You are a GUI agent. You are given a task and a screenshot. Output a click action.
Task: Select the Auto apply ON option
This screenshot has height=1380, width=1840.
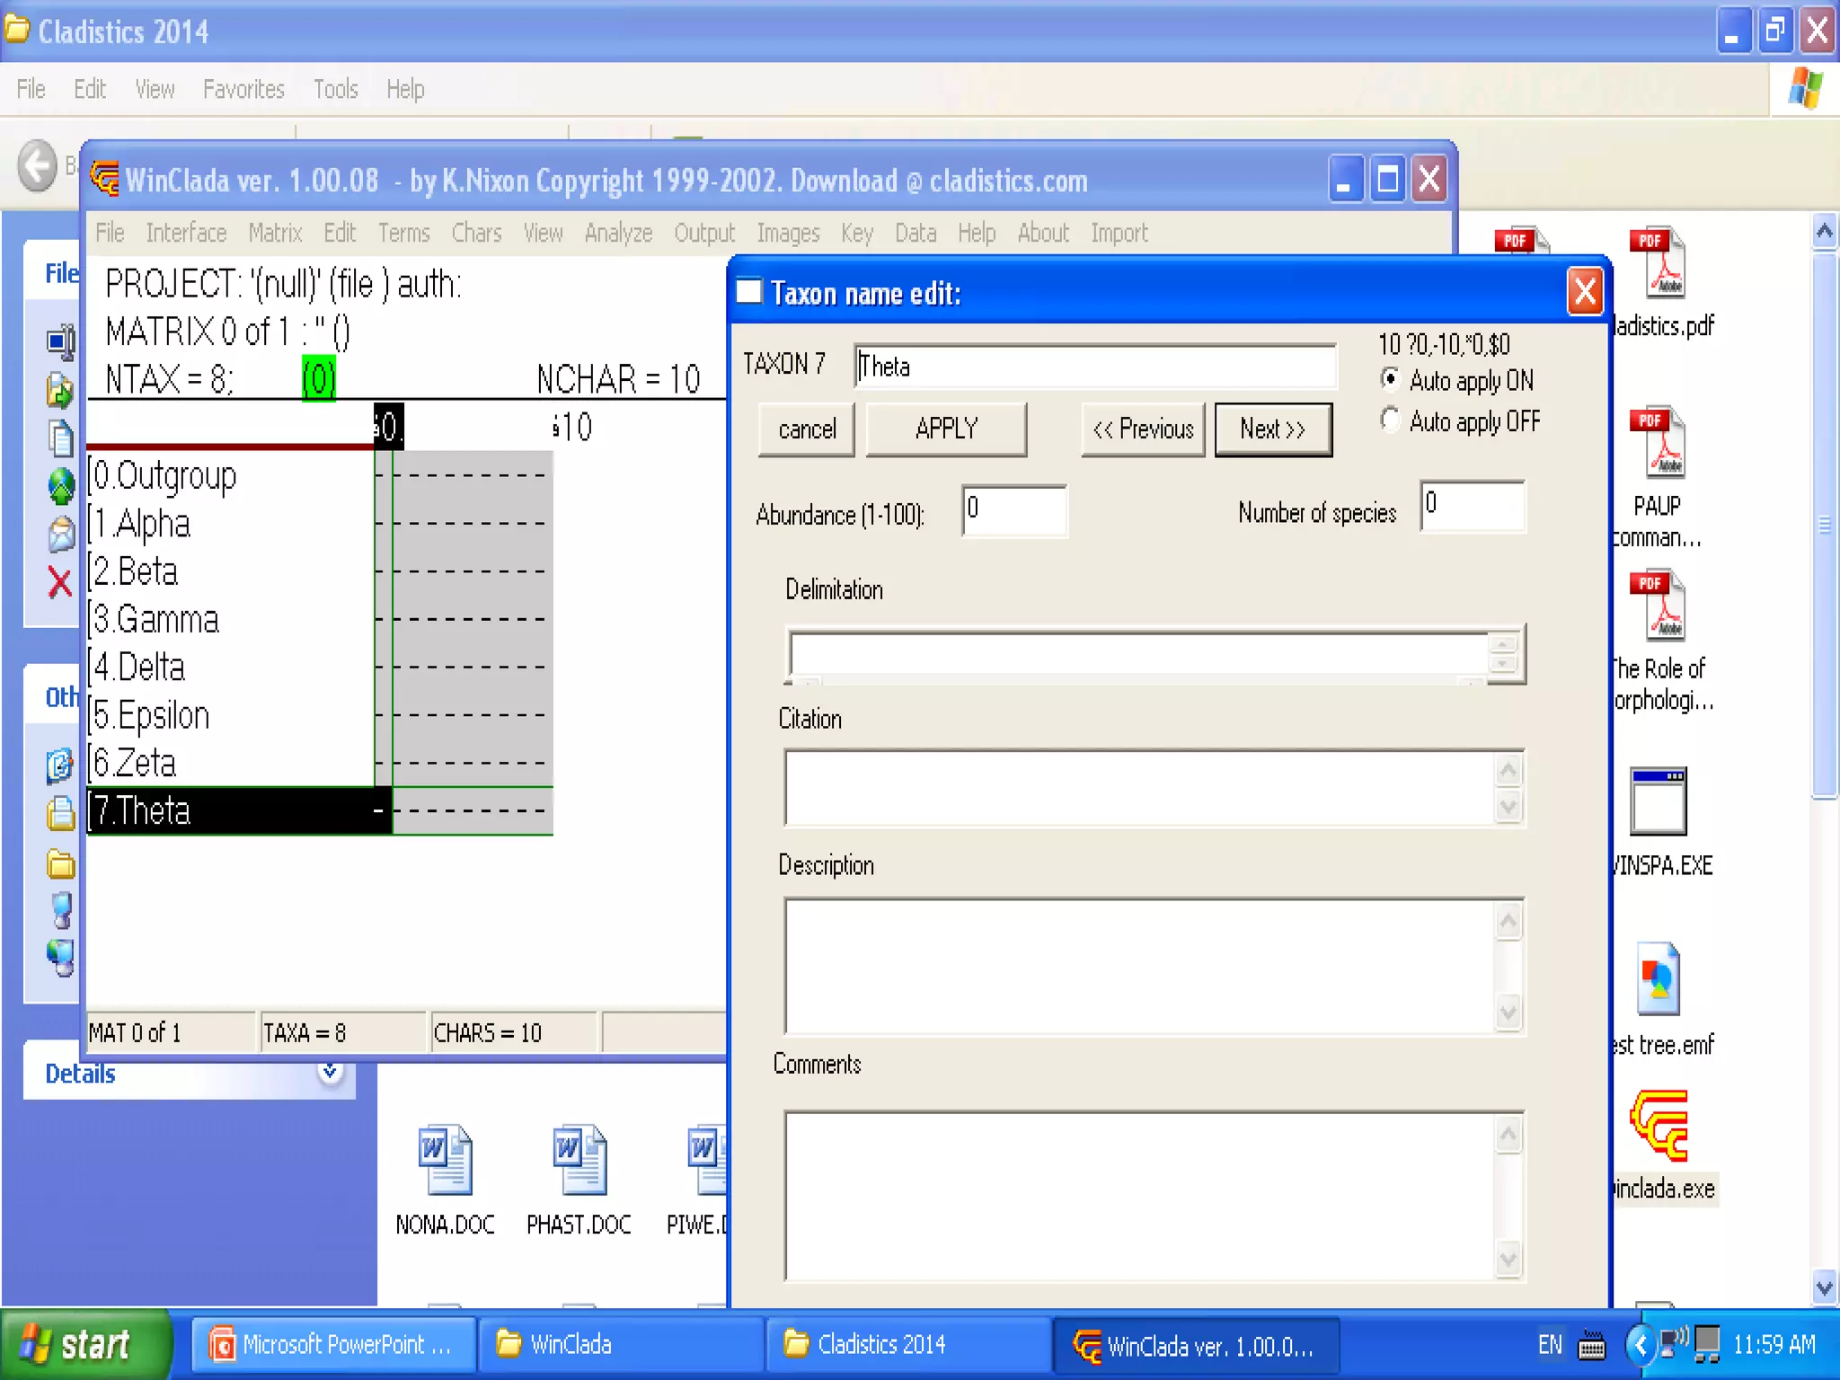(x=1391, y=380)
